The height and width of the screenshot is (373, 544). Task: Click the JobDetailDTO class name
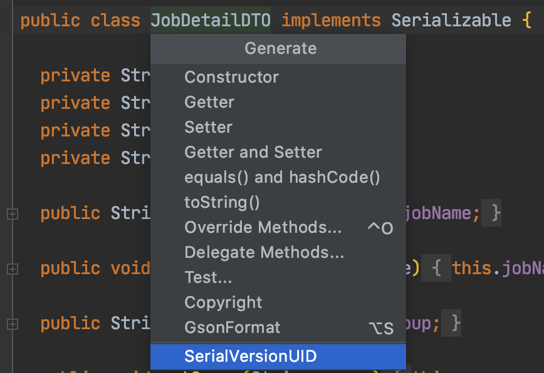tap(211, 21)
